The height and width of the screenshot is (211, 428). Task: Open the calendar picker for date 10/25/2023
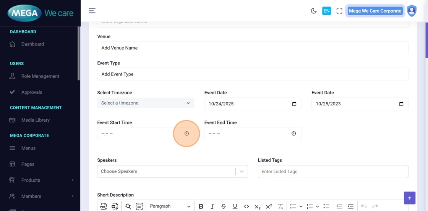(x=401, y=104)
